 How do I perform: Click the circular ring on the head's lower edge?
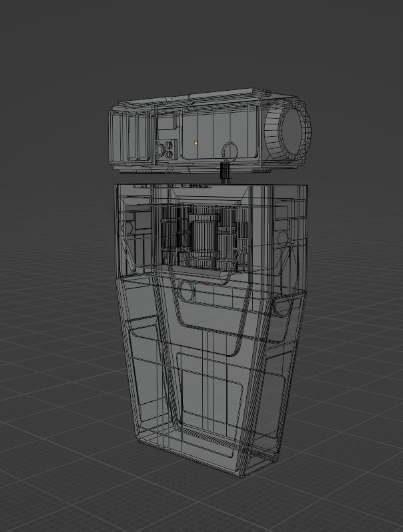click(x=230, y=151)
